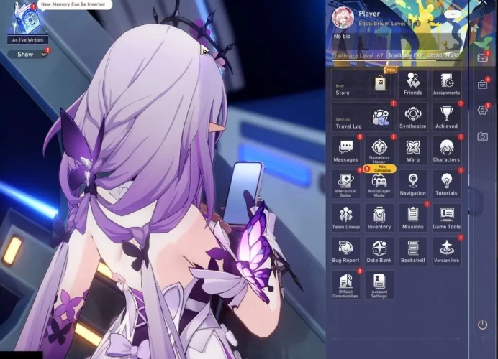Screen dimensions: 498x359
Task: Open the Inventory
Action: pos(379,218)
